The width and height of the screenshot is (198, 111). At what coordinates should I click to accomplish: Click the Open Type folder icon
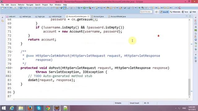point(108,8)
